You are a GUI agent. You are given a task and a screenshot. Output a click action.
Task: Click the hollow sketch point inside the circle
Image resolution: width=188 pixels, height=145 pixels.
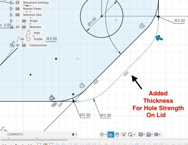coord(116,20)
